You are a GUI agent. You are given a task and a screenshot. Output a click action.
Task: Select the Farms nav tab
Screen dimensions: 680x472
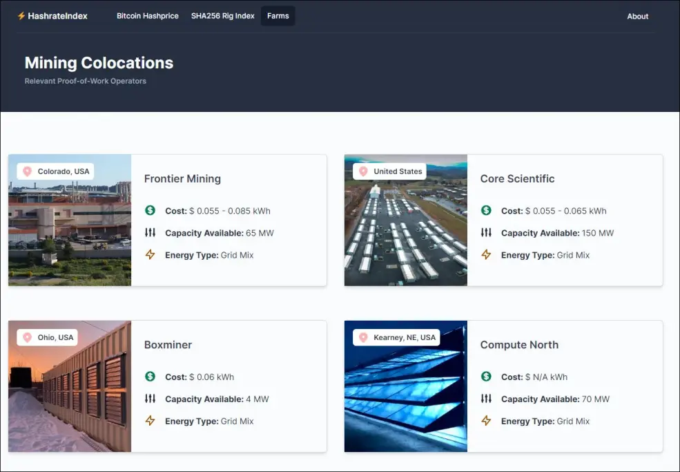point(278,16)
